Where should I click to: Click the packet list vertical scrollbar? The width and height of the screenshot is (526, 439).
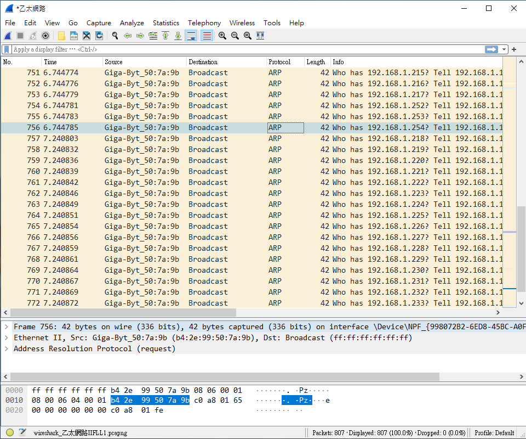coord(521,247)
